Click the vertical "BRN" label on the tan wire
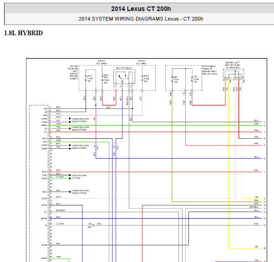The width and height of the screenshot is (274, 262). click(171, 102)
